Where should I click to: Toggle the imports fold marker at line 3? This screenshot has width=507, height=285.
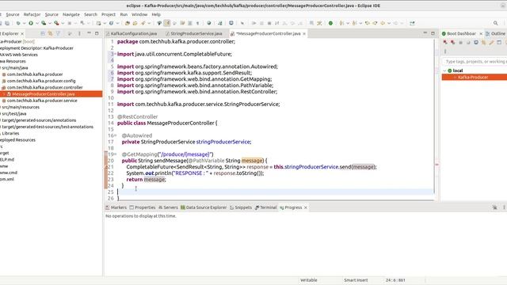pos(115,54)
